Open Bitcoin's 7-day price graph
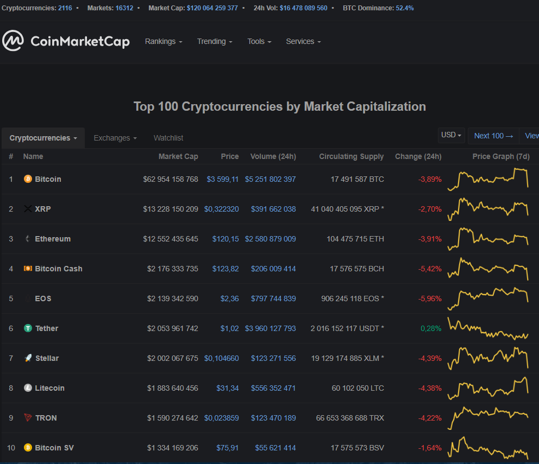The image size is (539, 464). click(x=488, y=179)
